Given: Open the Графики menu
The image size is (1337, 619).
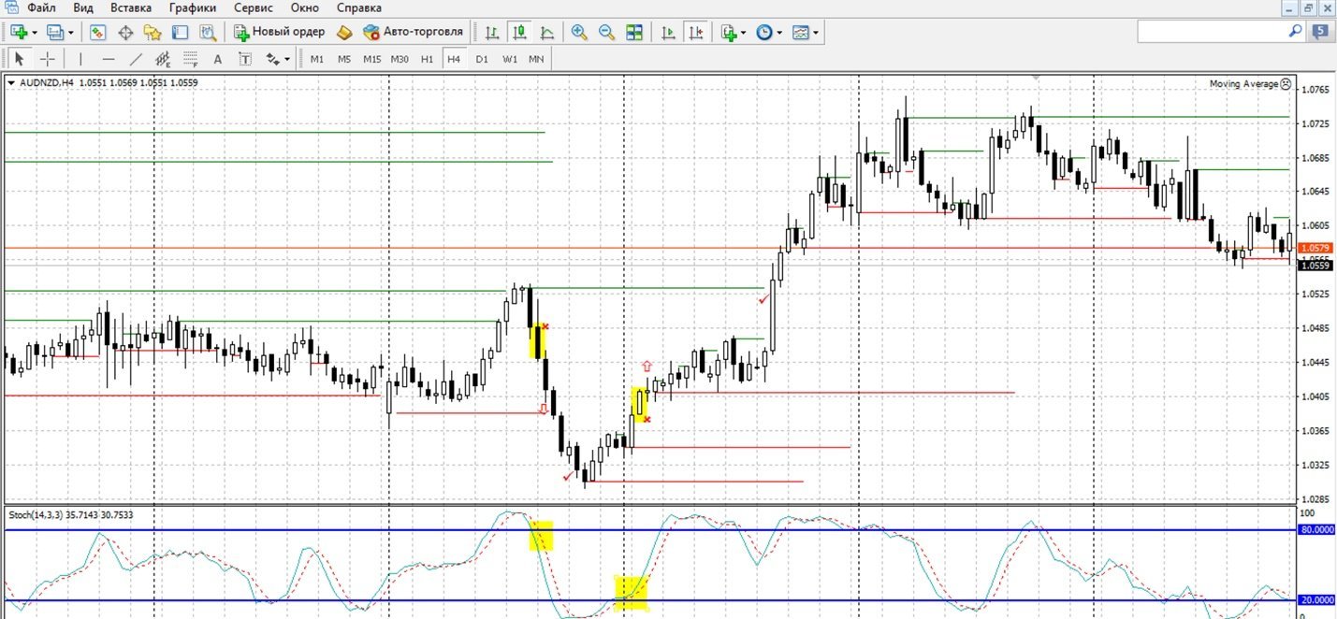Looking at the screenshot, I should [193, 7].
